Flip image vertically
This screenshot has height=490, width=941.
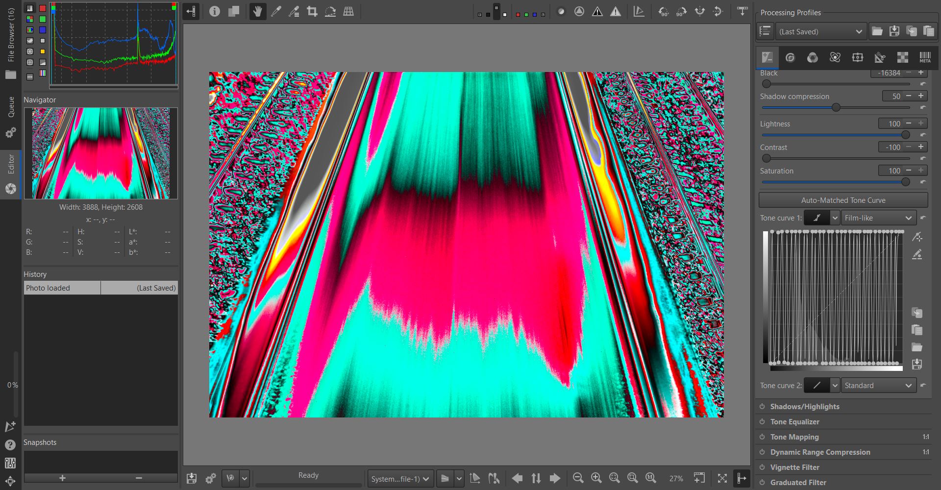tap(718, 11)
